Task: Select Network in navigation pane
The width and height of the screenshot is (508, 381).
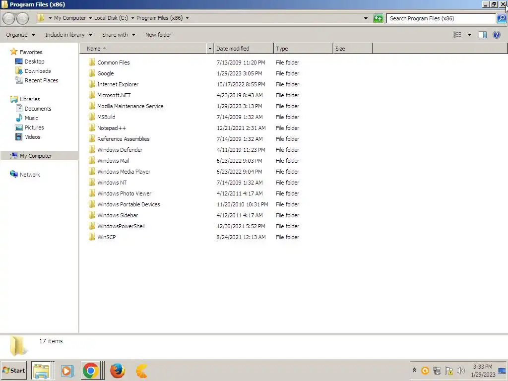Action: [x=30, y=175]
